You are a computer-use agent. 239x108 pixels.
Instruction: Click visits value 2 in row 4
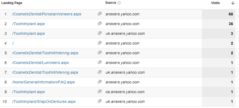coord(232,43)
